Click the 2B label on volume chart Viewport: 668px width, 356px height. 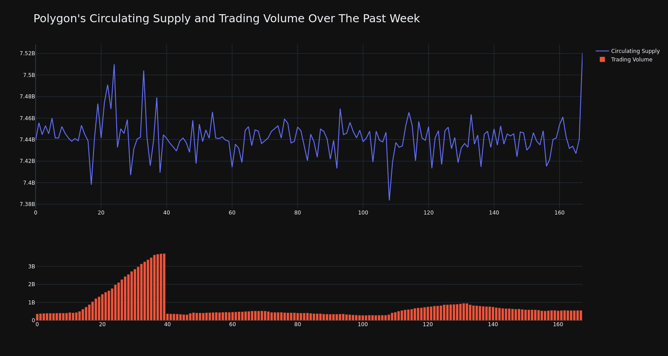click(x=31, y=284)
